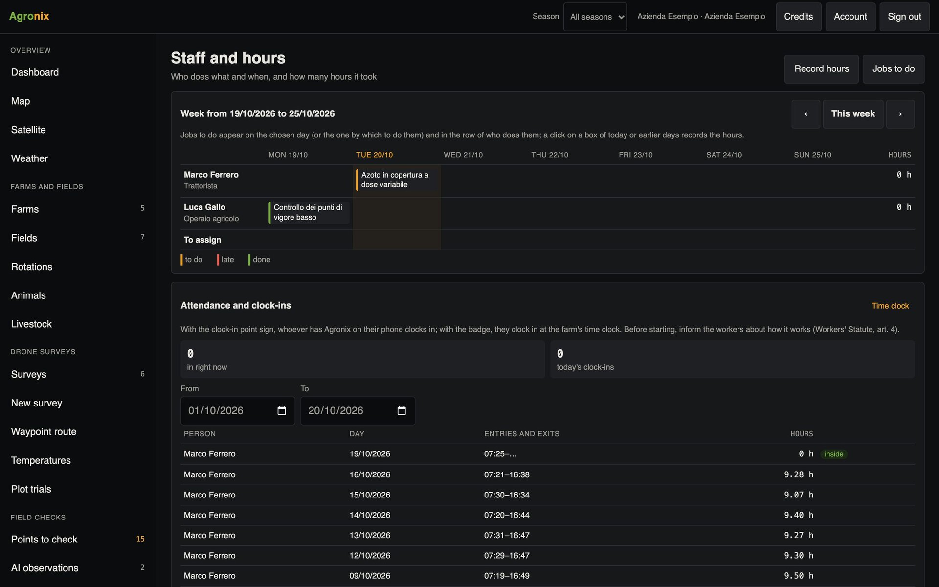The height and width of the screenshot is (587, 939).
Task: Open Points to check
Action: click(78, 540)
